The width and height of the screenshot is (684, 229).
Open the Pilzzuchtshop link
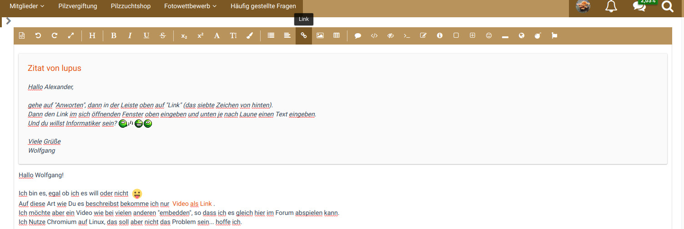(x=131, y=6)
